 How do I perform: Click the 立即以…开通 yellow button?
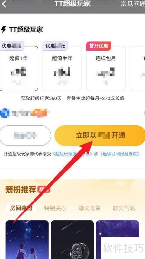[x=100, y=135]
